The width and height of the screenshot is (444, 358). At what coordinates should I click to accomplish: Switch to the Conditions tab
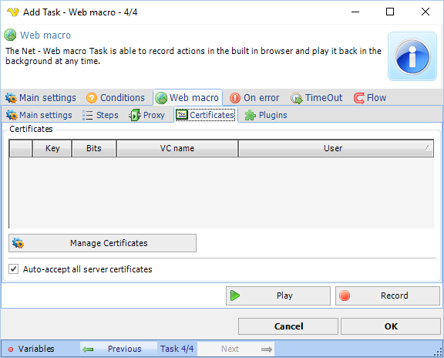pos(116,98)
